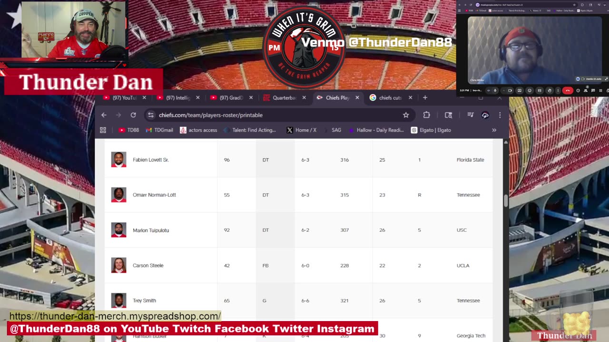Close the chiefs cuts Google tab
The width and height of the screenshot is (609, 342).
(410, 98)
